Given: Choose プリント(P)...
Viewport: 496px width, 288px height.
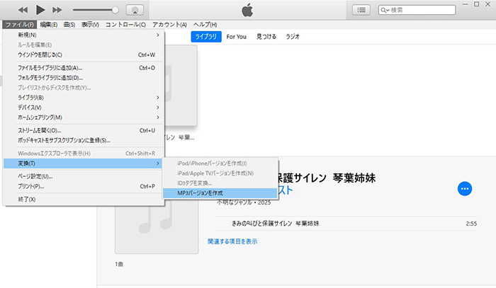Looking at the screenshot, I should point(84,186).
